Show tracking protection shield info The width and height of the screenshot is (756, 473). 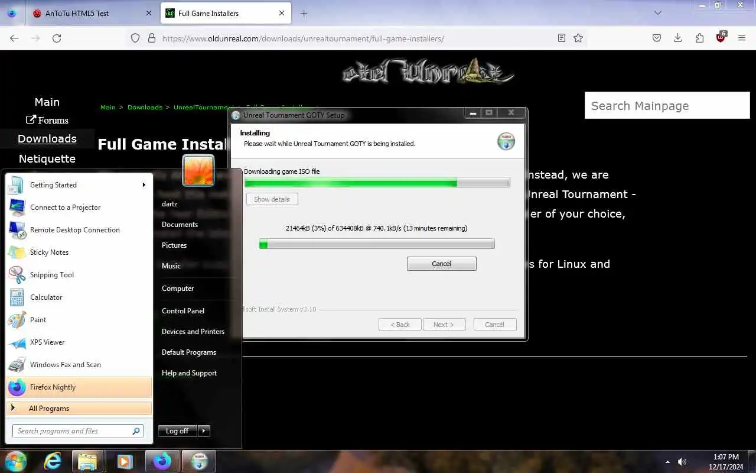pos(135,38)
